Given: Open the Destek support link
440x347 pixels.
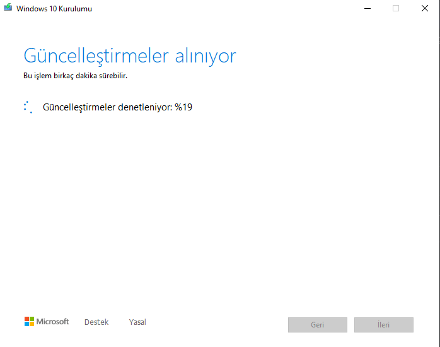Looking at the screenshot, I should pos(96,322).
